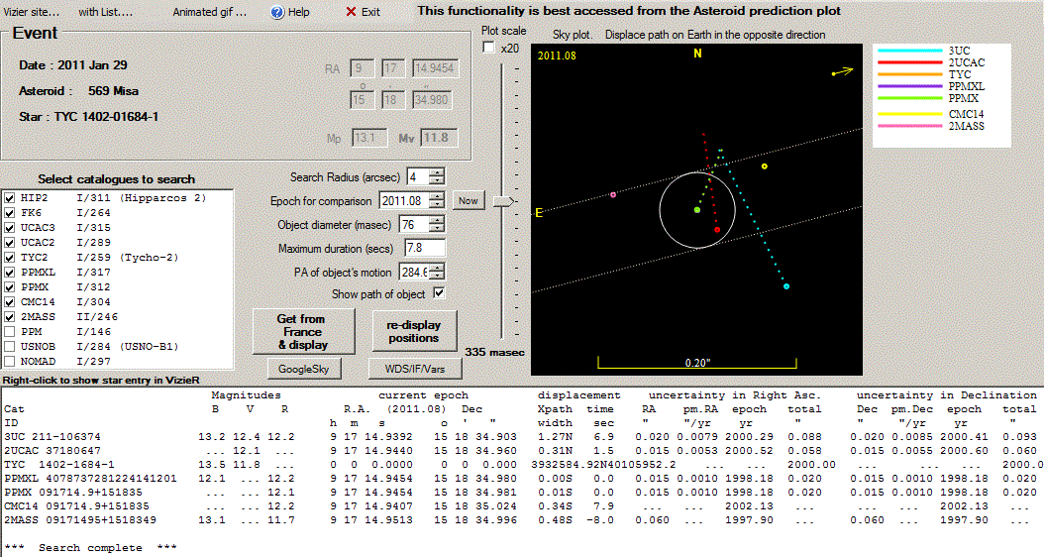This screenshot has height=557, width=1044.
Task: Uncheck the FK6 catalogue checkbox
Action: pyautogui.click(x=9, y=212)
